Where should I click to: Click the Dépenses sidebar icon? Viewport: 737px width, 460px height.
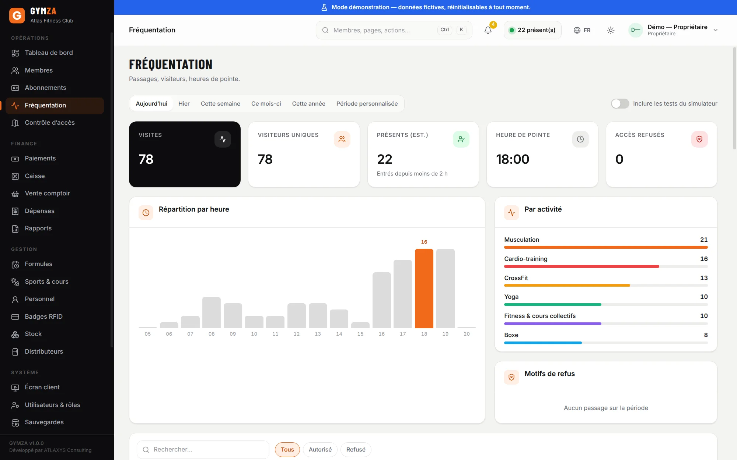click(15, 211)
